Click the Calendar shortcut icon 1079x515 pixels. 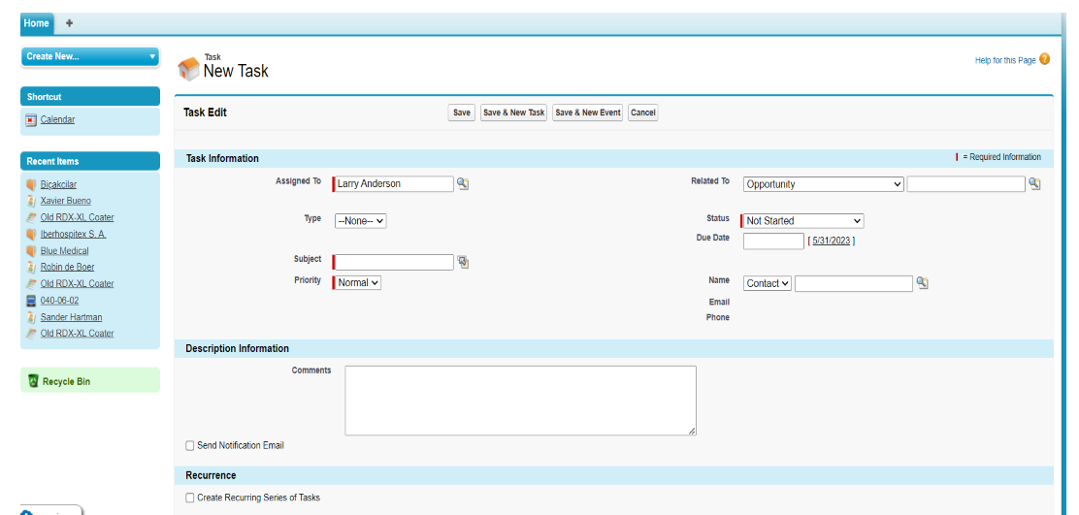31,120
